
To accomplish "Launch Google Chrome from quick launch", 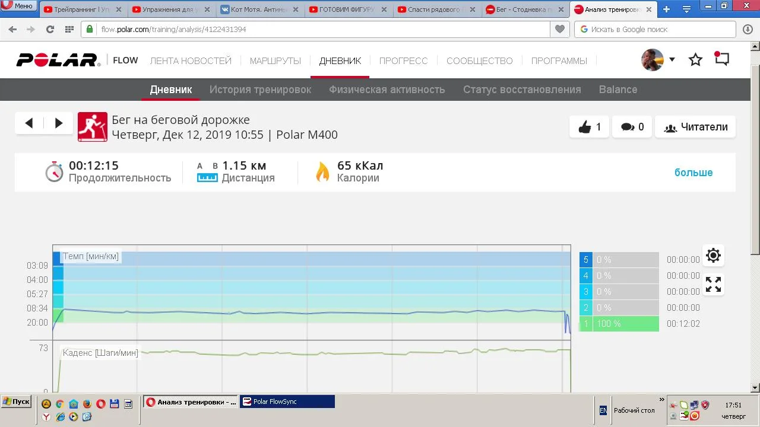I will [59, 404].
